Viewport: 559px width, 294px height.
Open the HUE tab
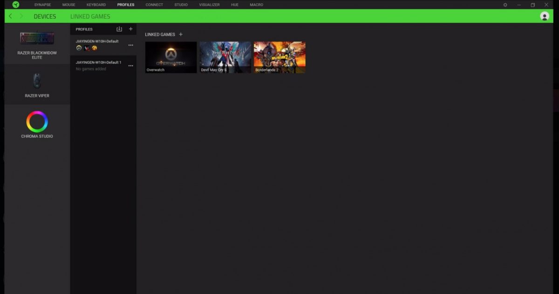pyautogui.click(x=234, y=5)
